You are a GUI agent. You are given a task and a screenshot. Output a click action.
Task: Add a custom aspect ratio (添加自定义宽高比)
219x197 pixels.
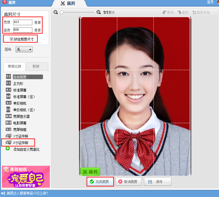click(x=8, y=149)
